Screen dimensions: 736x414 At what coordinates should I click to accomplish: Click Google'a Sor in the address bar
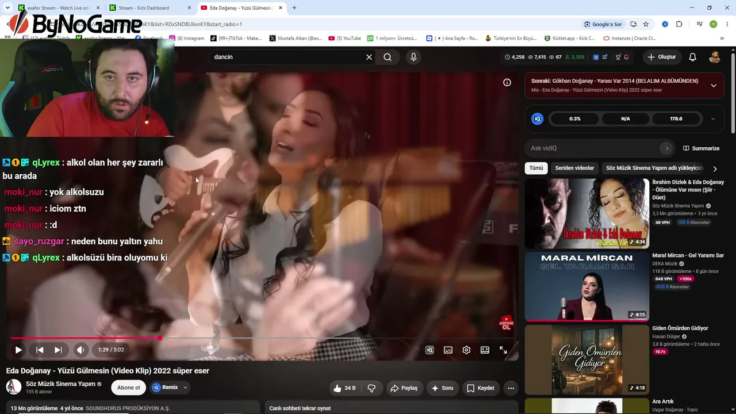pos(603,24)
